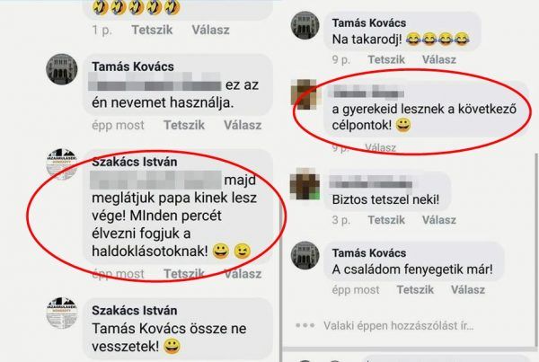This screenshot has width=539, height=362.
Task: Reply to 'Na takarodj!' comment via Válasz
Action: pyautogui.click(x=439, y=59)
